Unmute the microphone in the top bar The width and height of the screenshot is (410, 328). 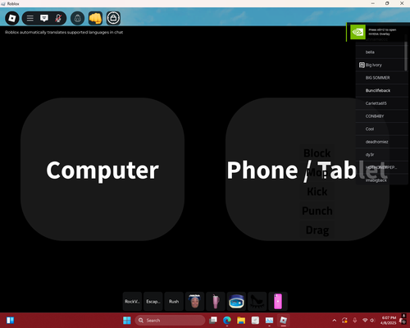58,18
